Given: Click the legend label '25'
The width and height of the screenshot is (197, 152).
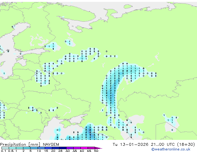Looking at the screenshot, I should click(x=60, y=151).
